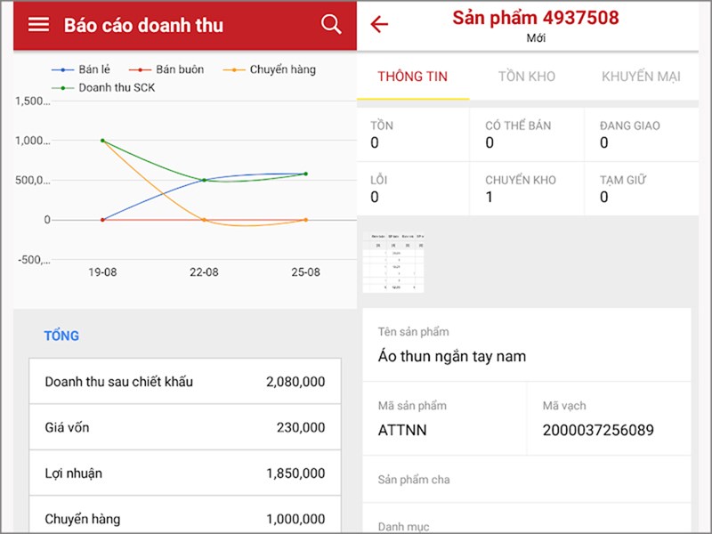Click the Mã vạch field 2000037256089
This screenshot has width=712, height=534.
610,418
